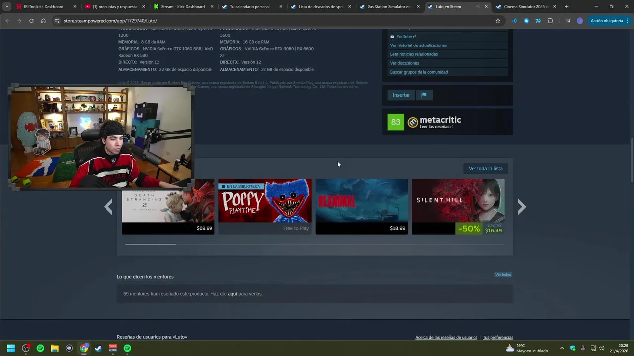Click the home button in Chrome
The height and width of the screenshot is (356, 634).
click(43, 21)
